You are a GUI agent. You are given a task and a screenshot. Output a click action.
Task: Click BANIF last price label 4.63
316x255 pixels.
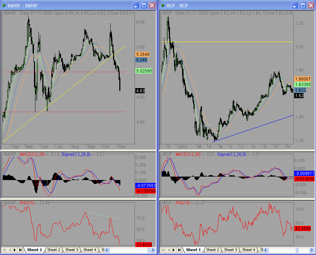point(140,91)
